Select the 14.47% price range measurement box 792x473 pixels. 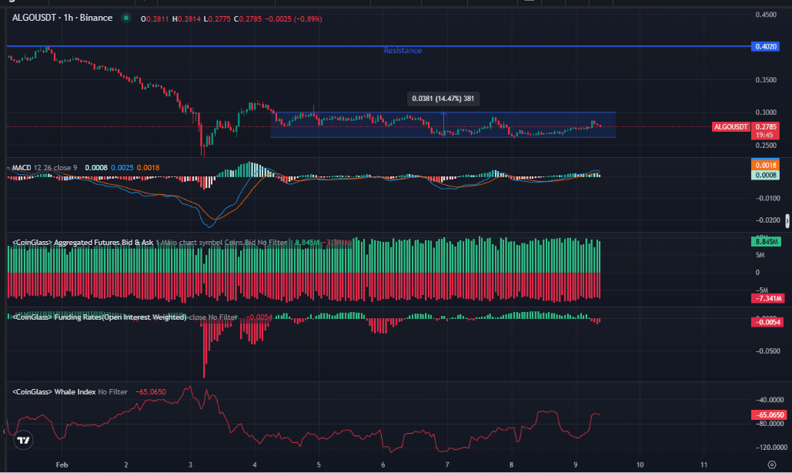click(x=442, y=99)
